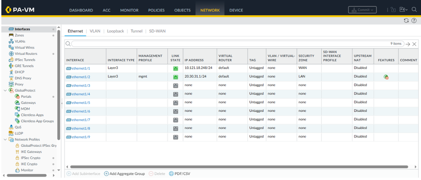Open LLDP in the sidebar
Viewport: 421px width, 180px height.
pos(18,133)
